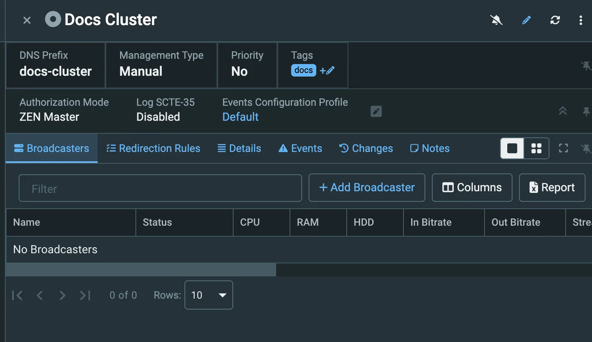The height and width of the screenshot is (342, 592).
Task: Focus the Filter input field
Action: (x=160, y=188)
